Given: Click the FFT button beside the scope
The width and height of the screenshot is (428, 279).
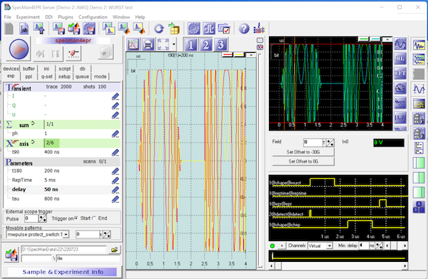Looking at the screenshot, I should point(400,73).
